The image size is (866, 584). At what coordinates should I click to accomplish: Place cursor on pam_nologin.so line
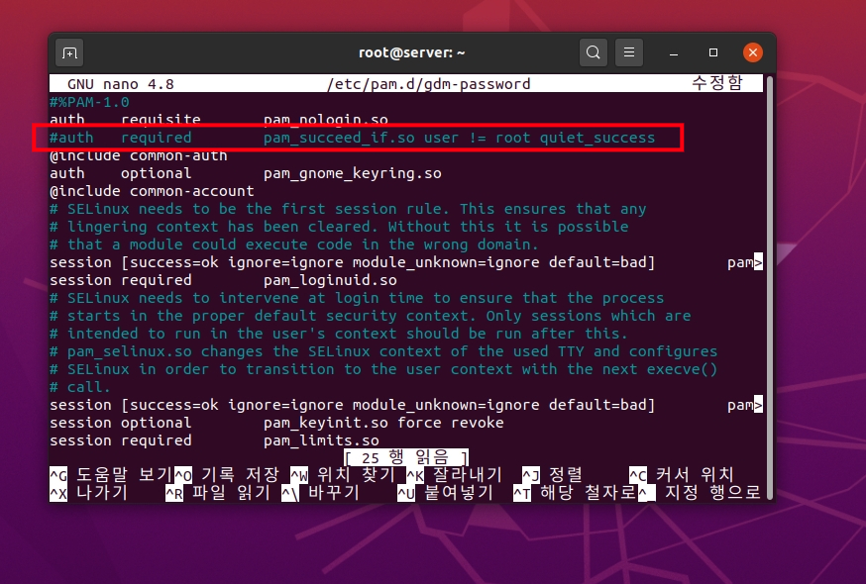219,119
